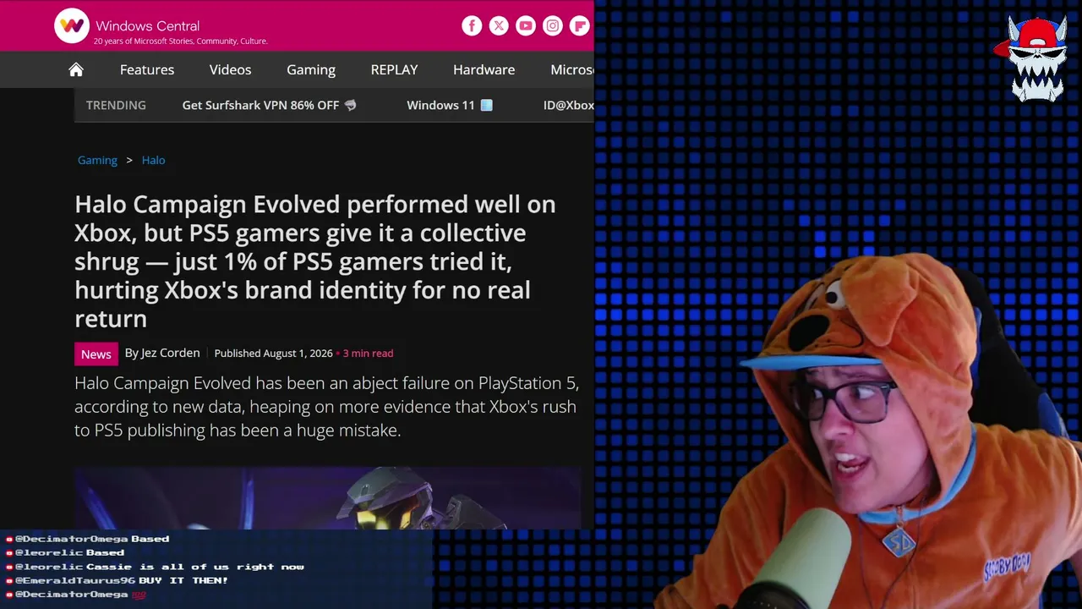Open the YouTube channel icon

tap(526, 25)
